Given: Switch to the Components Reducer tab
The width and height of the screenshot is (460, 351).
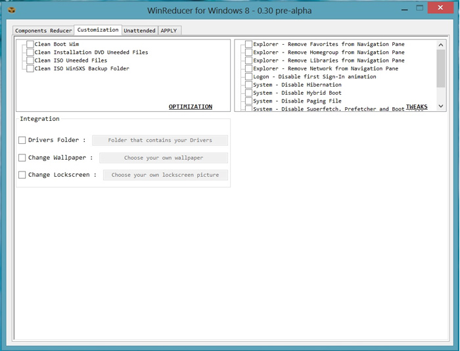Looking at the screenshot, I should click(43, 30).
